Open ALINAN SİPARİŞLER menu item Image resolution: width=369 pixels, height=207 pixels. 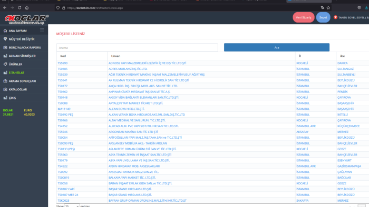22,56
